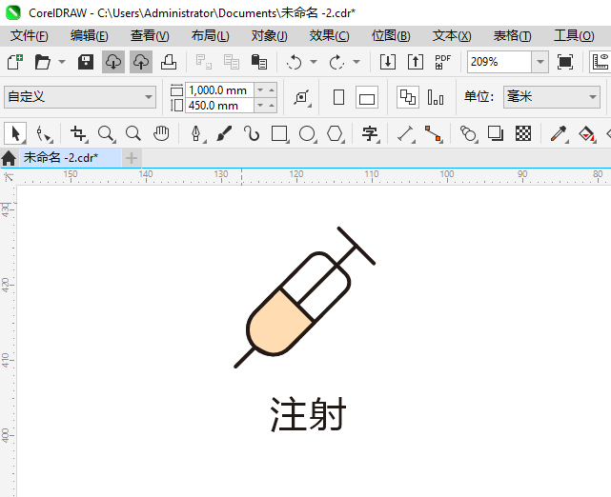Open the 文本(X) menu
The image size is (611, 497).
[x=452, y=36]
